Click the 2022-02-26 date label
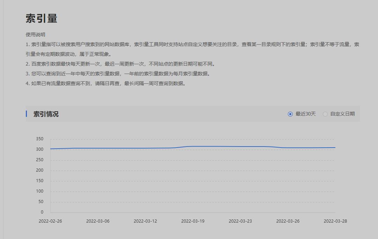 pos(50,221)
